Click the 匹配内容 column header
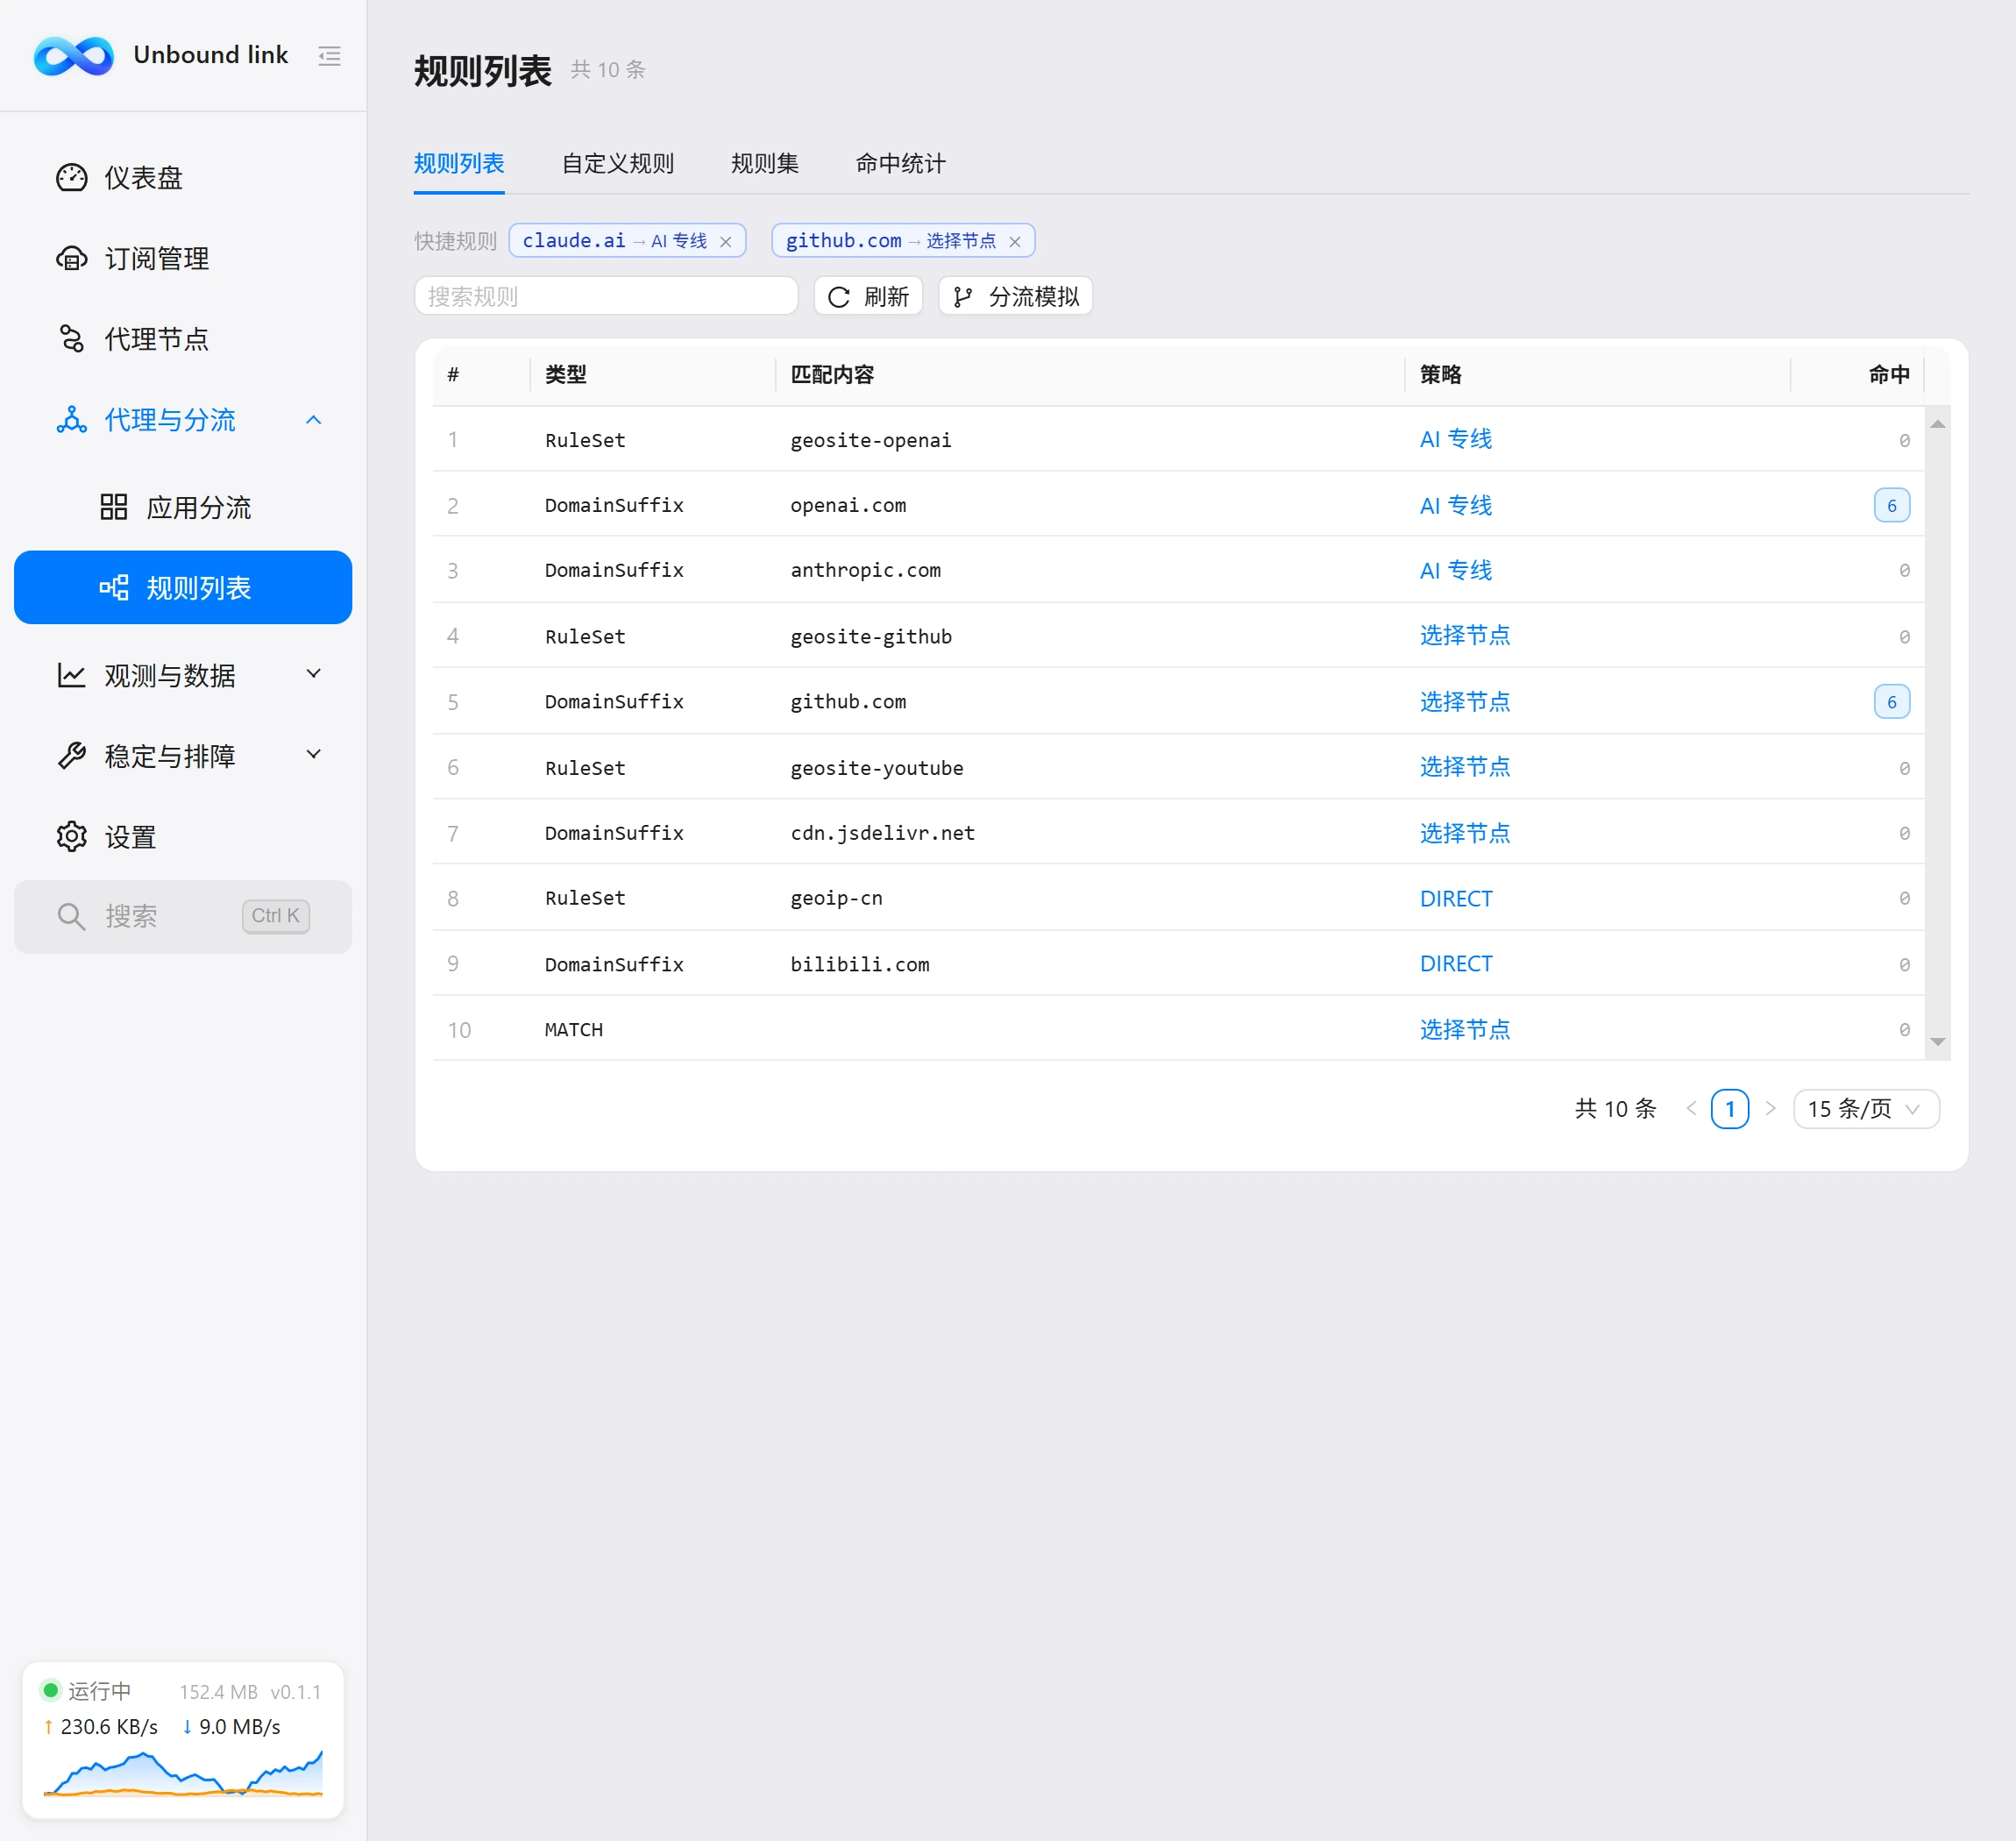2016x1841 pixels. click(x=832, y=374)
